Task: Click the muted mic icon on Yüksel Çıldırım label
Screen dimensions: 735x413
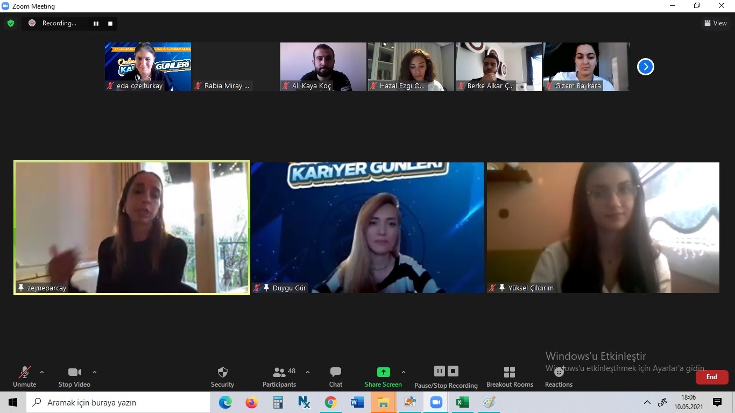Action: click(x=492, y=288)
